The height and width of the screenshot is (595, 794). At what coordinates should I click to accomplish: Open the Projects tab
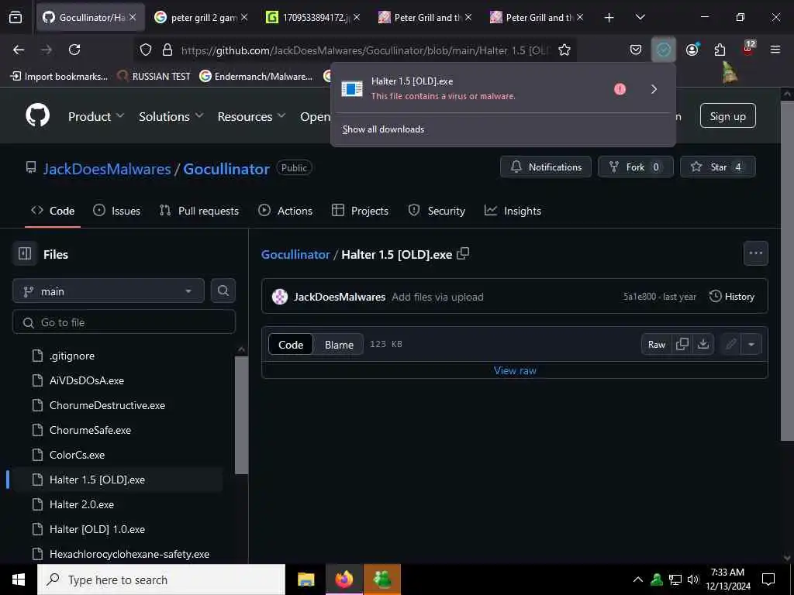(360, 211)
